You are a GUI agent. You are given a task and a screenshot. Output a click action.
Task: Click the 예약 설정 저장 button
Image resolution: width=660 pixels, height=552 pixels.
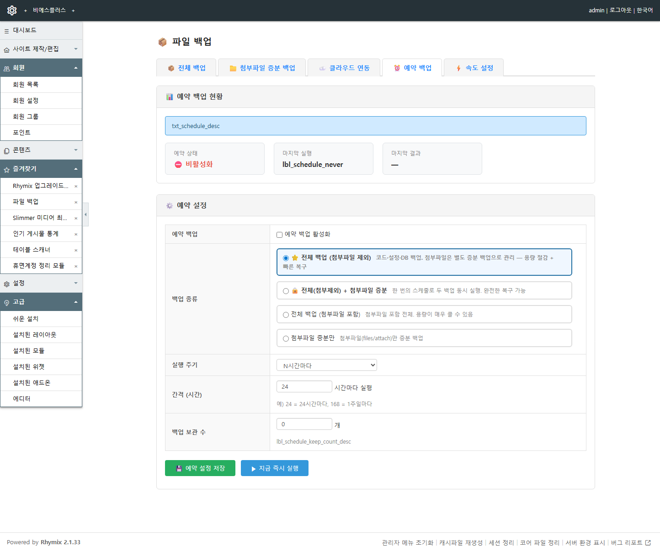point(200,468)
